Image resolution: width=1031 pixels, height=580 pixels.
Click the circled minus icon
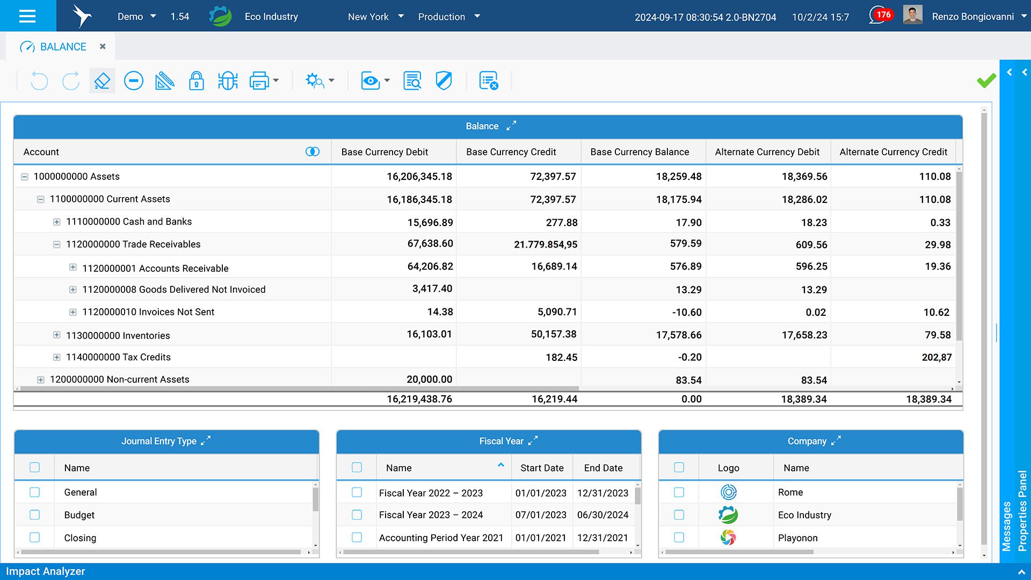coord(133,81)
